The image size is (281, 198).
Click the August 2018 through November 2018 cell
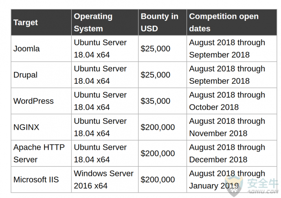(232, 127)
